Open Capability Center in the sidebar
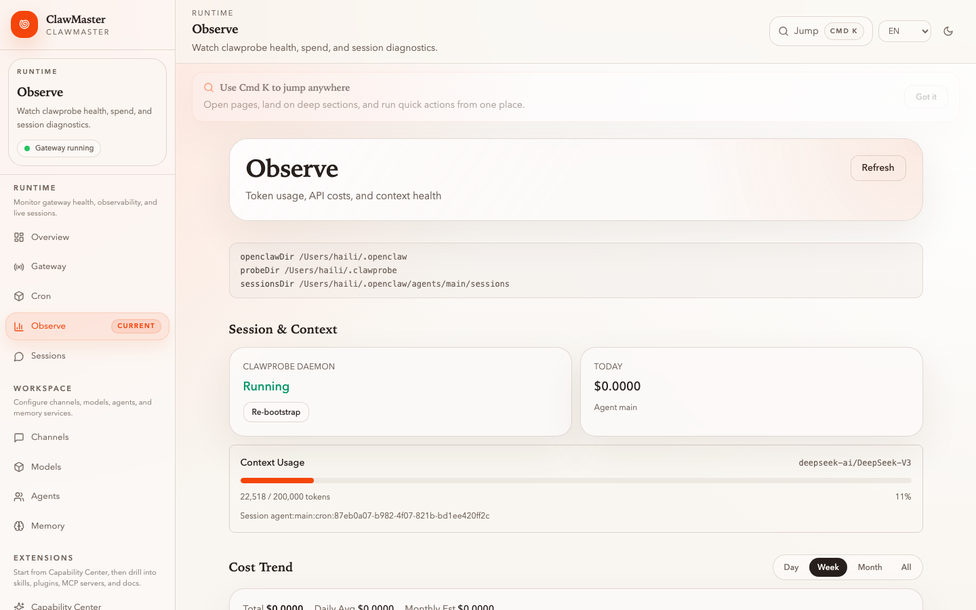 [x=87, y=605]
